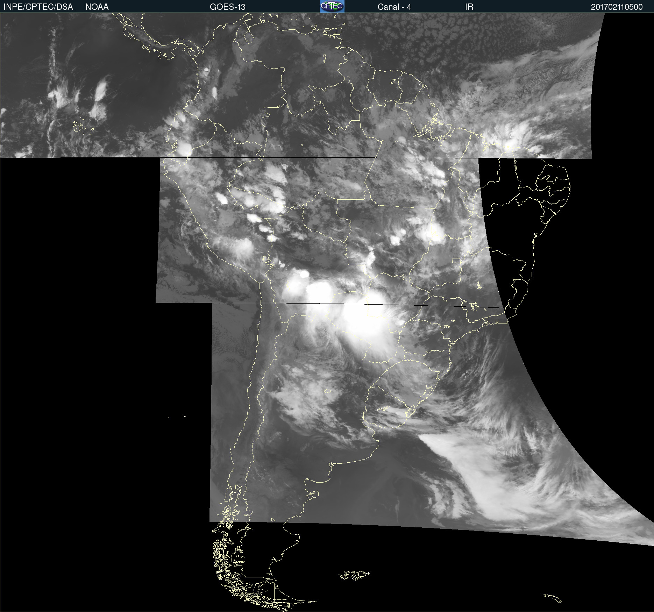Click the CPTEC logo in header
Screen dimensions: 654x612
[332, 6]
